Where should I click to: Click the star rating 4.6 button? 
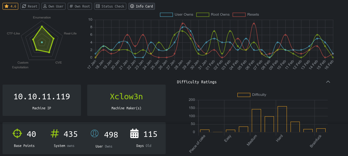(10, 6)
